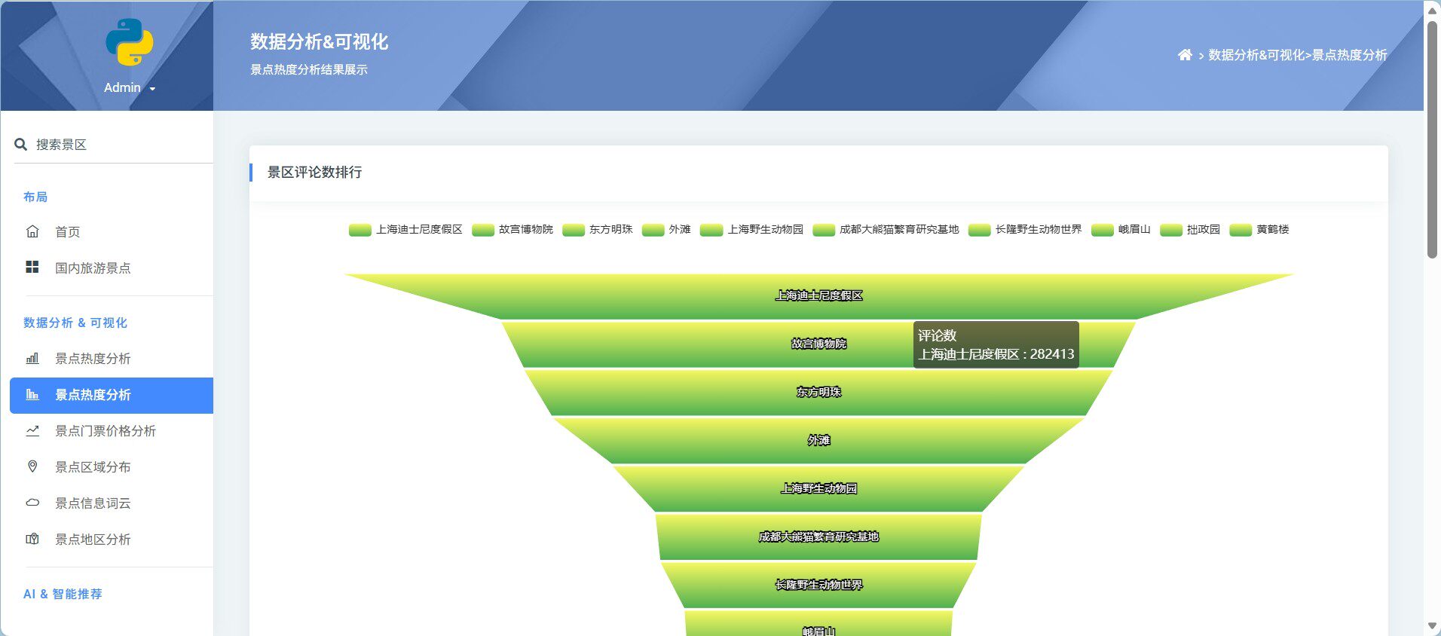Toggle 成都大熊猫繁育研究基地 legend entry

[886, 229]
